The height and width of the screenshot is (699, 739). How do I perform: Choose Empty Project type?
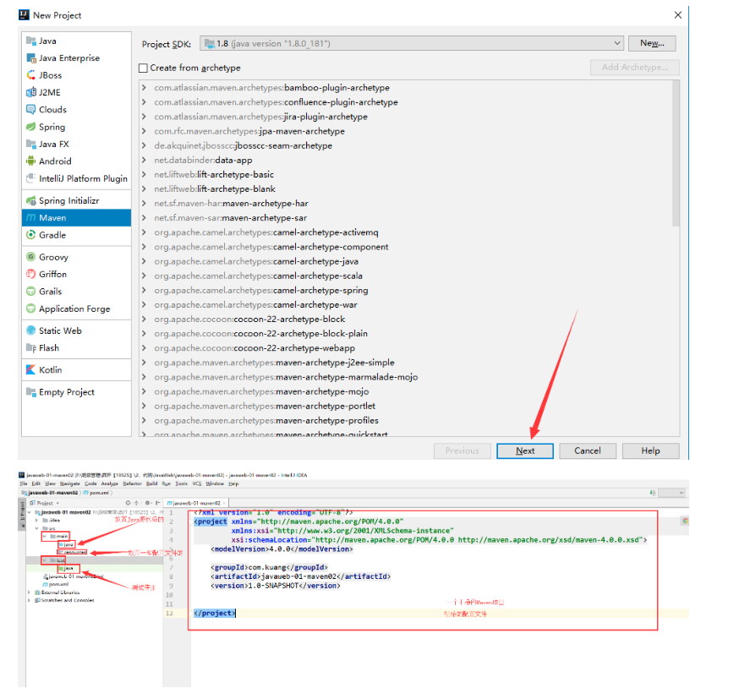click(x=76, y=392)
